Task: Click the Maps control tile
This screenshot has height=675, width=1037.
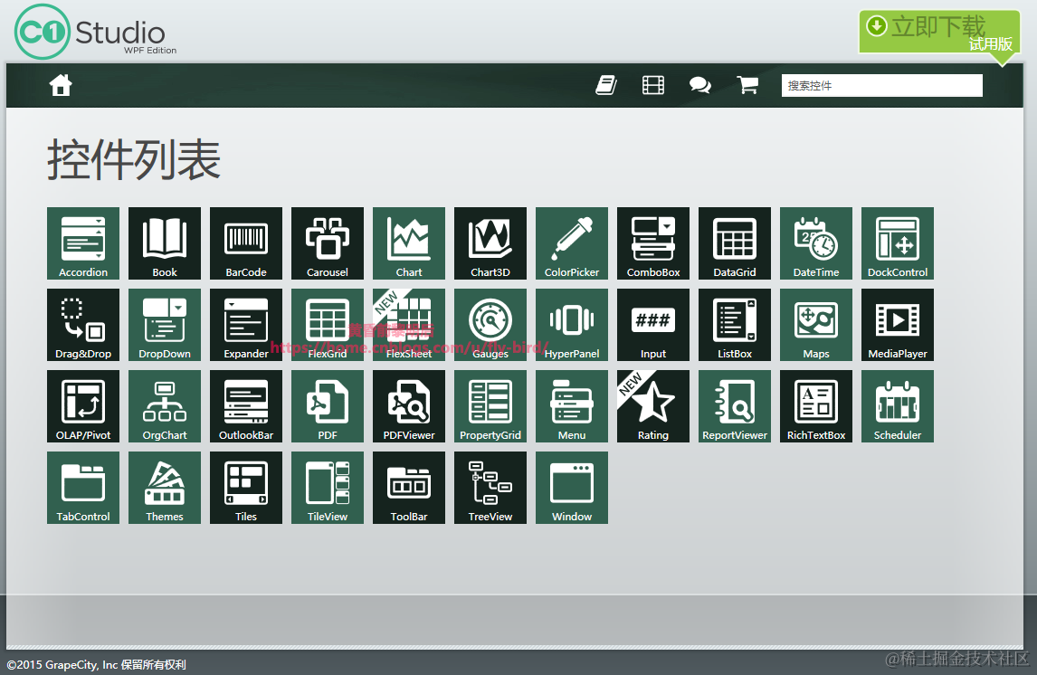Action: 816,325
